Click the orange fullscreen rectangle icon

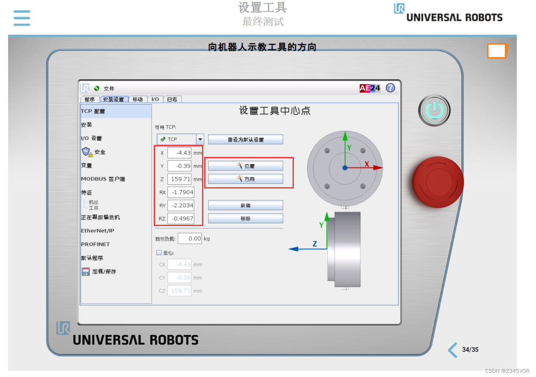click(497, 51)
